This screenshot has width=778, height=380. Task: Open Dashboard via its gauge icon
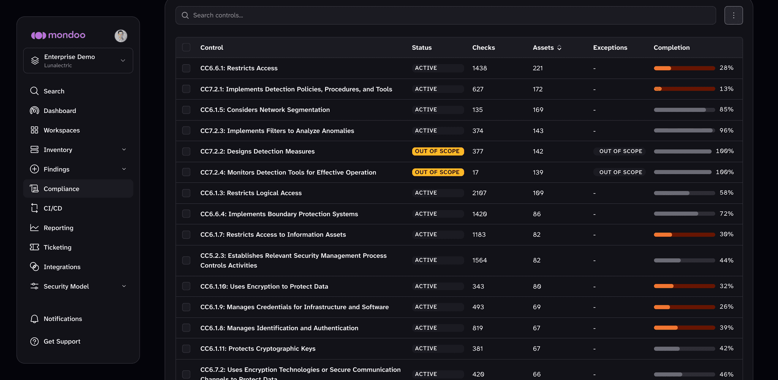coord(35,110)
